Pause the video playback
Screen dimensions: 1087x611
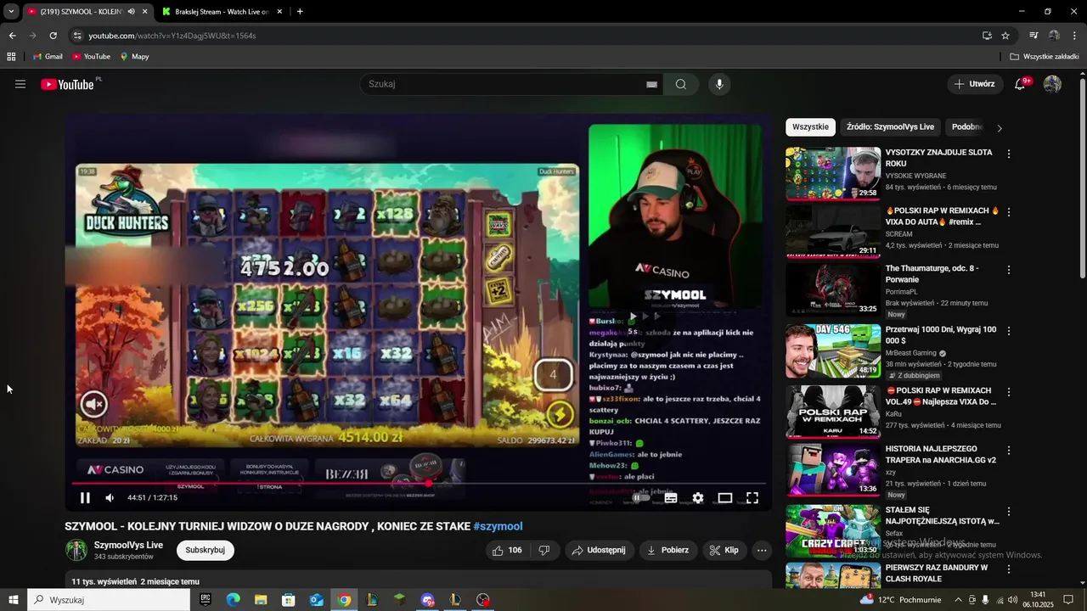click(85, 498)
